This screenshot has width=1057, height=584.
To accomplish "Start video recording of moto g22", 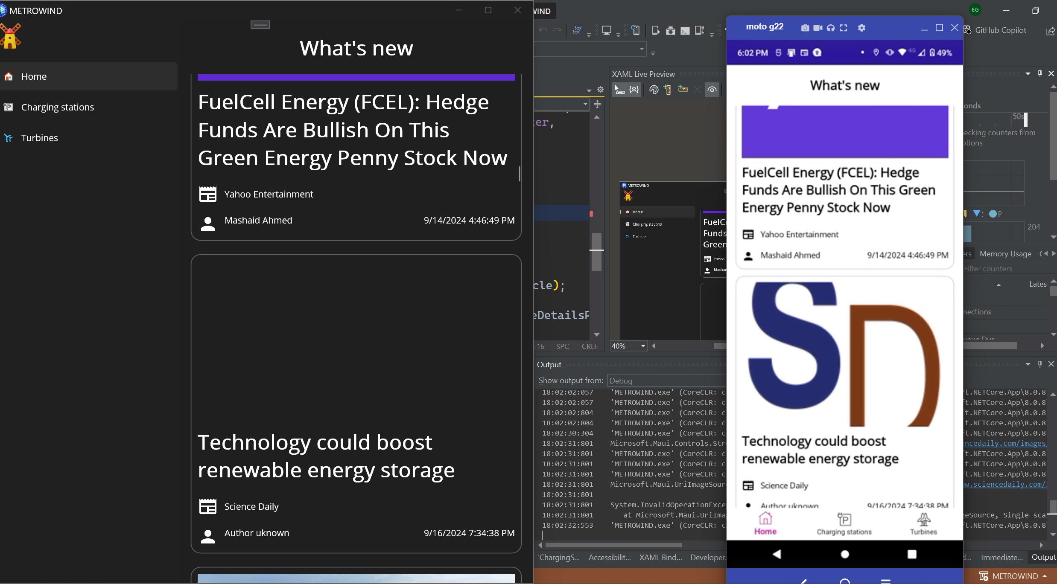I will (818, 28).
